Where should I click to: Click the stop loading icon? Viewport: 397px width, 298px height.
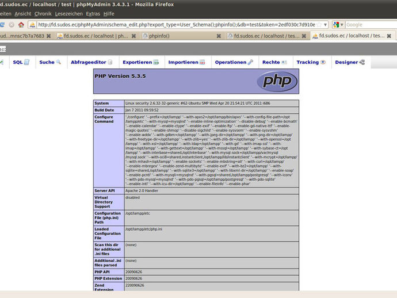coord(12,25)
